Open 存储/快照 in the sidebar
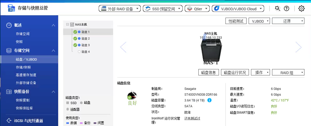This screenshot has width=311, height=126. (x=23, y=67)
